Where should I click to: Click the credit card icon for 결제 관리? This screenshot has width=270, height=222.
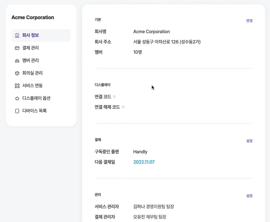coord(17,48)
